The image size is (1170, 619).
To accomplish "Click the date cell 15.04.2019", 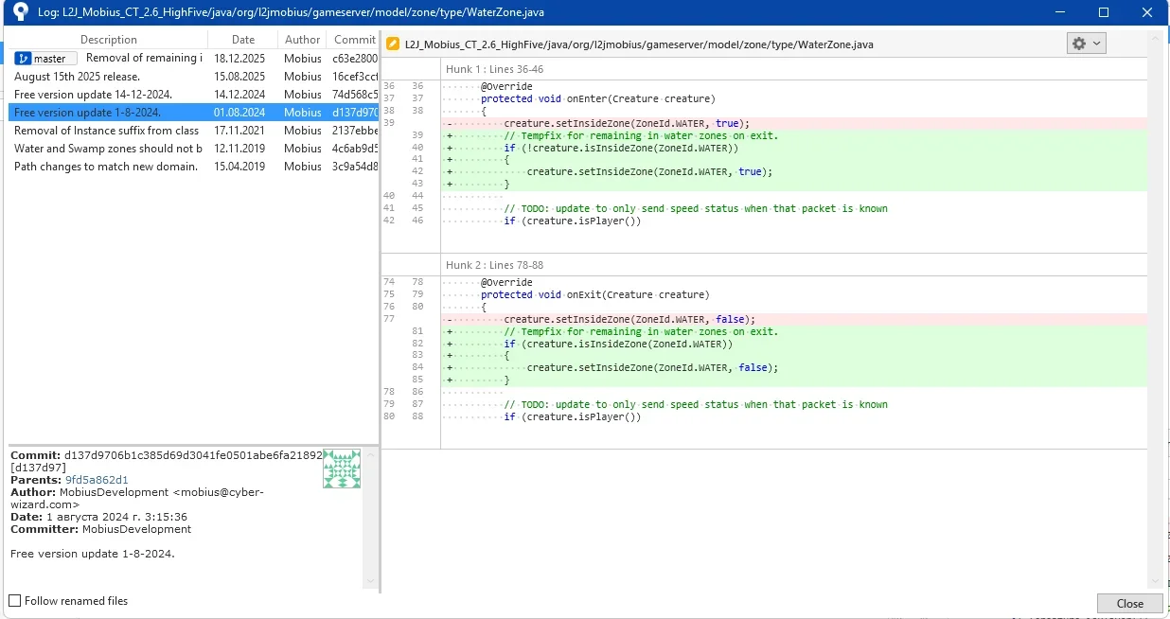I will pos(239,167).
